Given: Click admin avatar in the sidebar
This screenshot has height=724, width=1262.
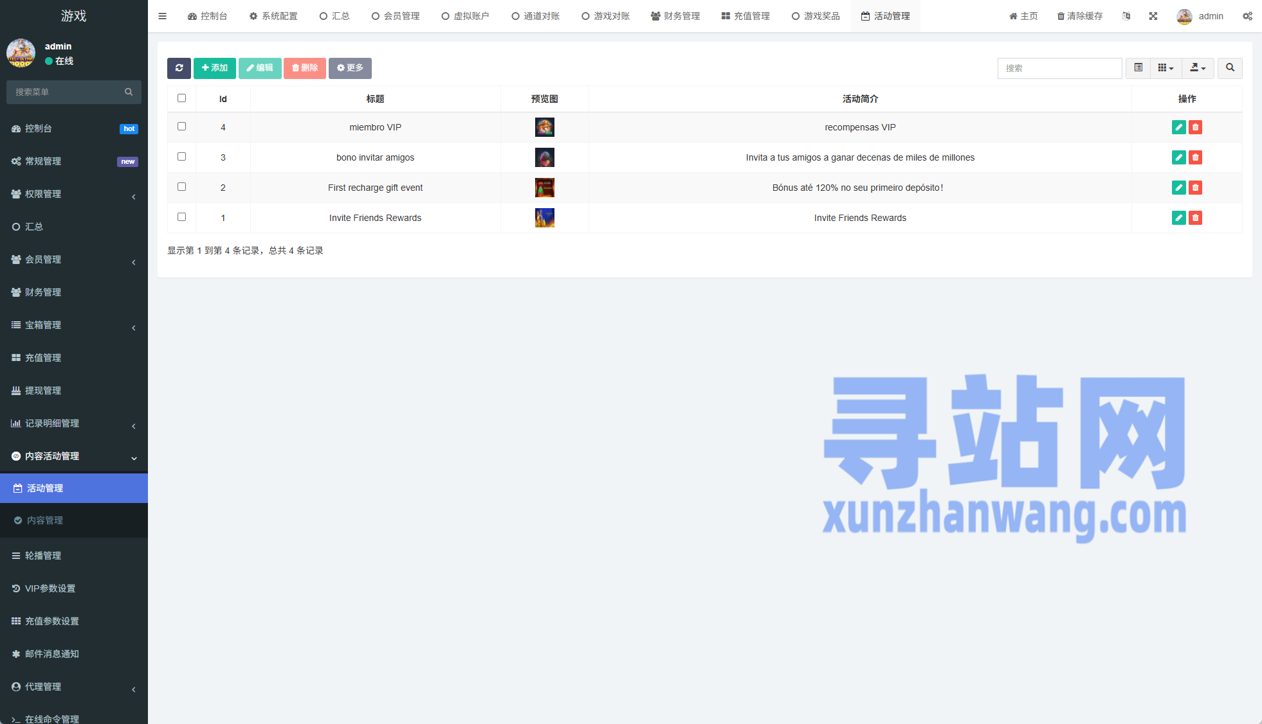Looking at the screenshot, I should coord(21,53).
